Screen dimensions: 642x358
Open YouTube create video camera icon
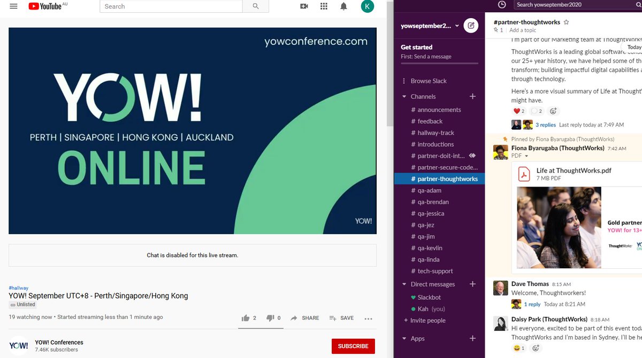[x=304, y=6]
